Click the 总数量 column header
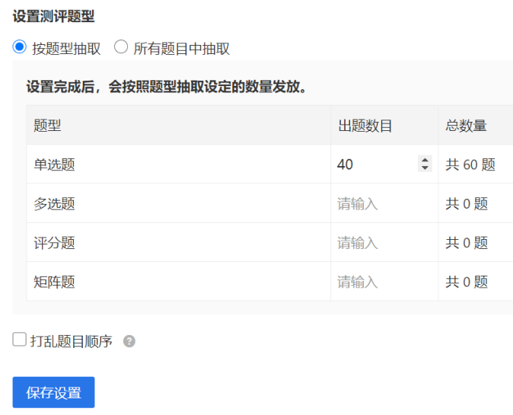Image resolution: width=513 pixels, height=415 pixels. (x=466, y=126)
